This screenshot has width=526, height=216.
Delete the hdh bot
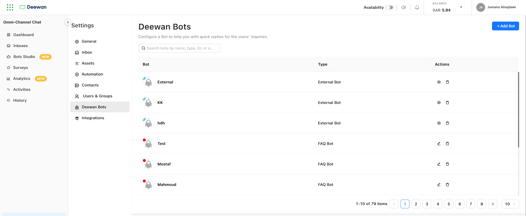click(447, 123)
